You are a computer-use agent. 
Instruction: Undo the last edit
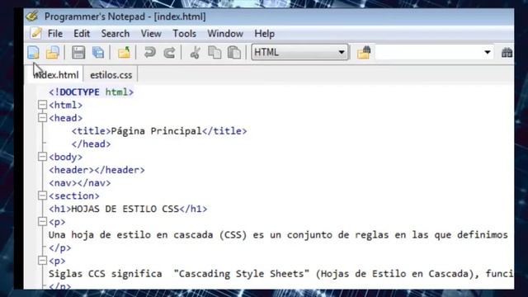[x=149, y=53]
